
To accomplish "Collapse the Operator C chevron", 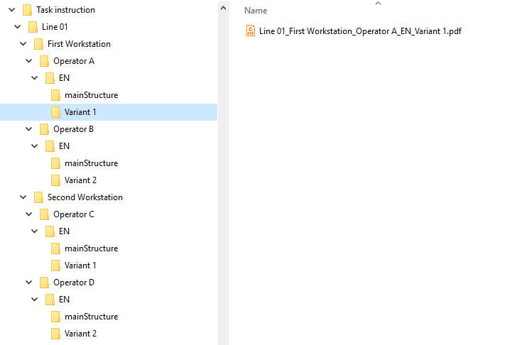I will coord(29,214).
